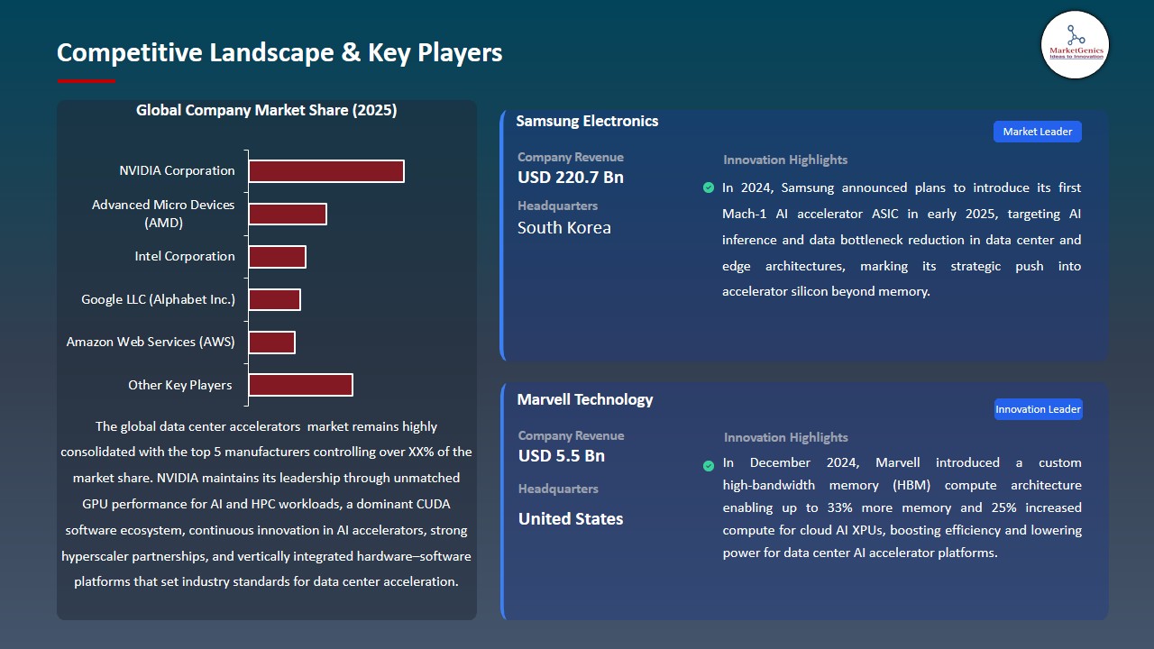Toggle the Innovation Leader badge
Image resolution: width=1154 pixels, height=649 pixels.
tap(1038, 408)
